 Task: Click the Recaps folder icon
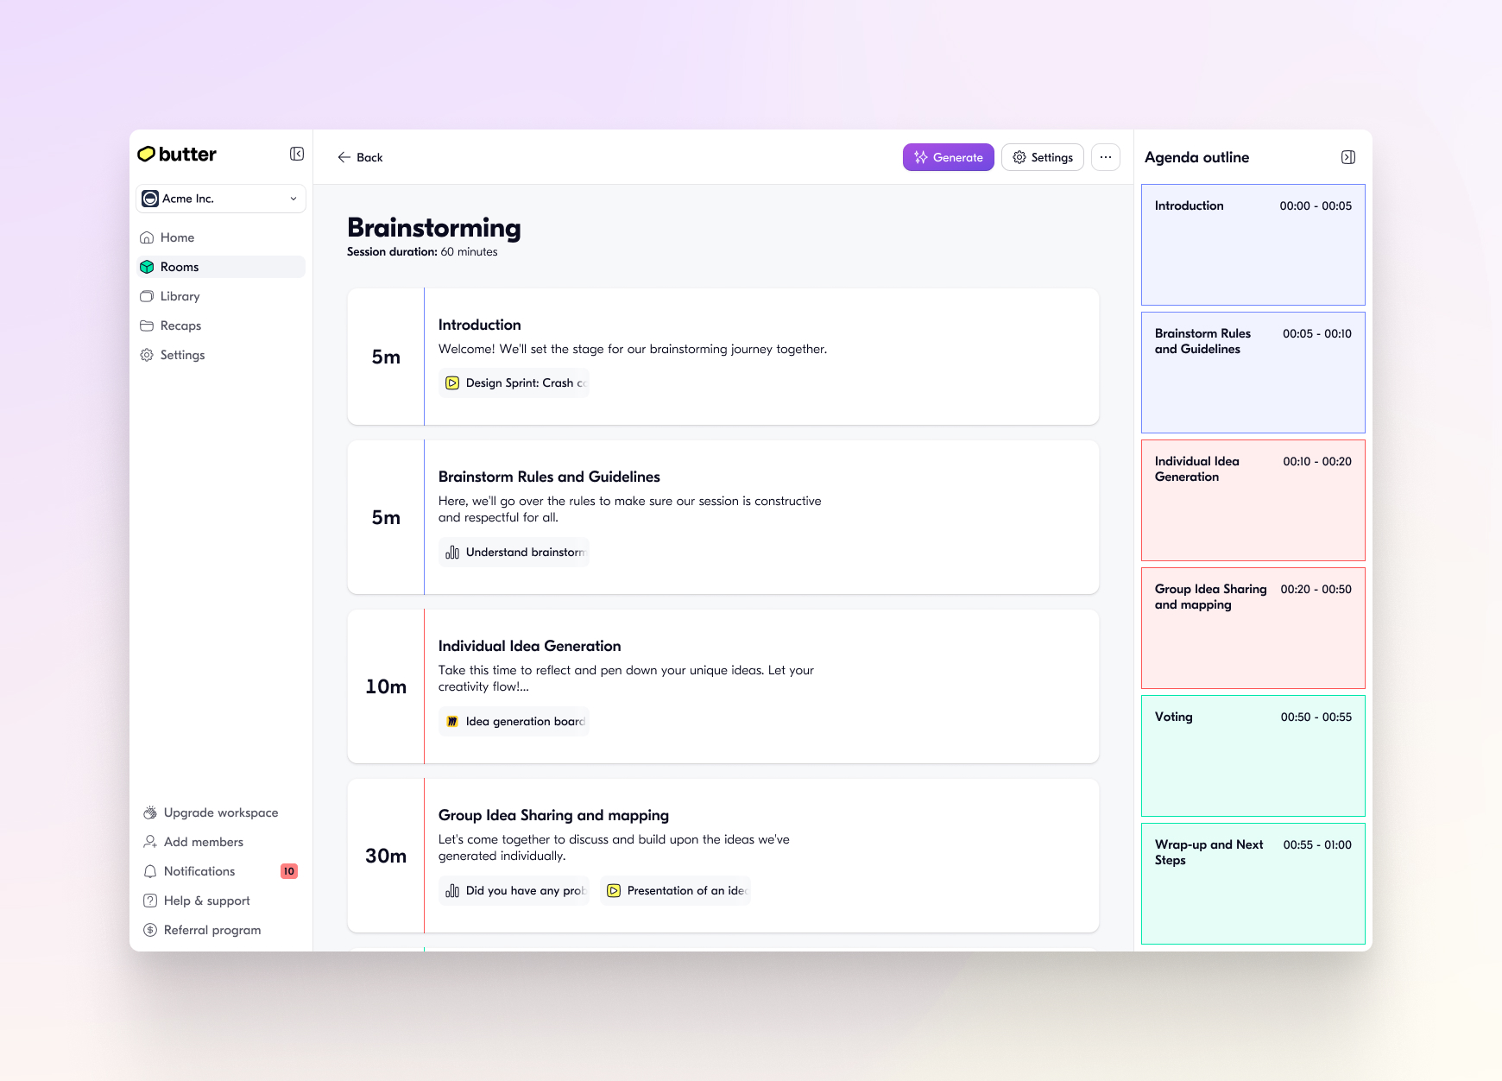point(148,326)
